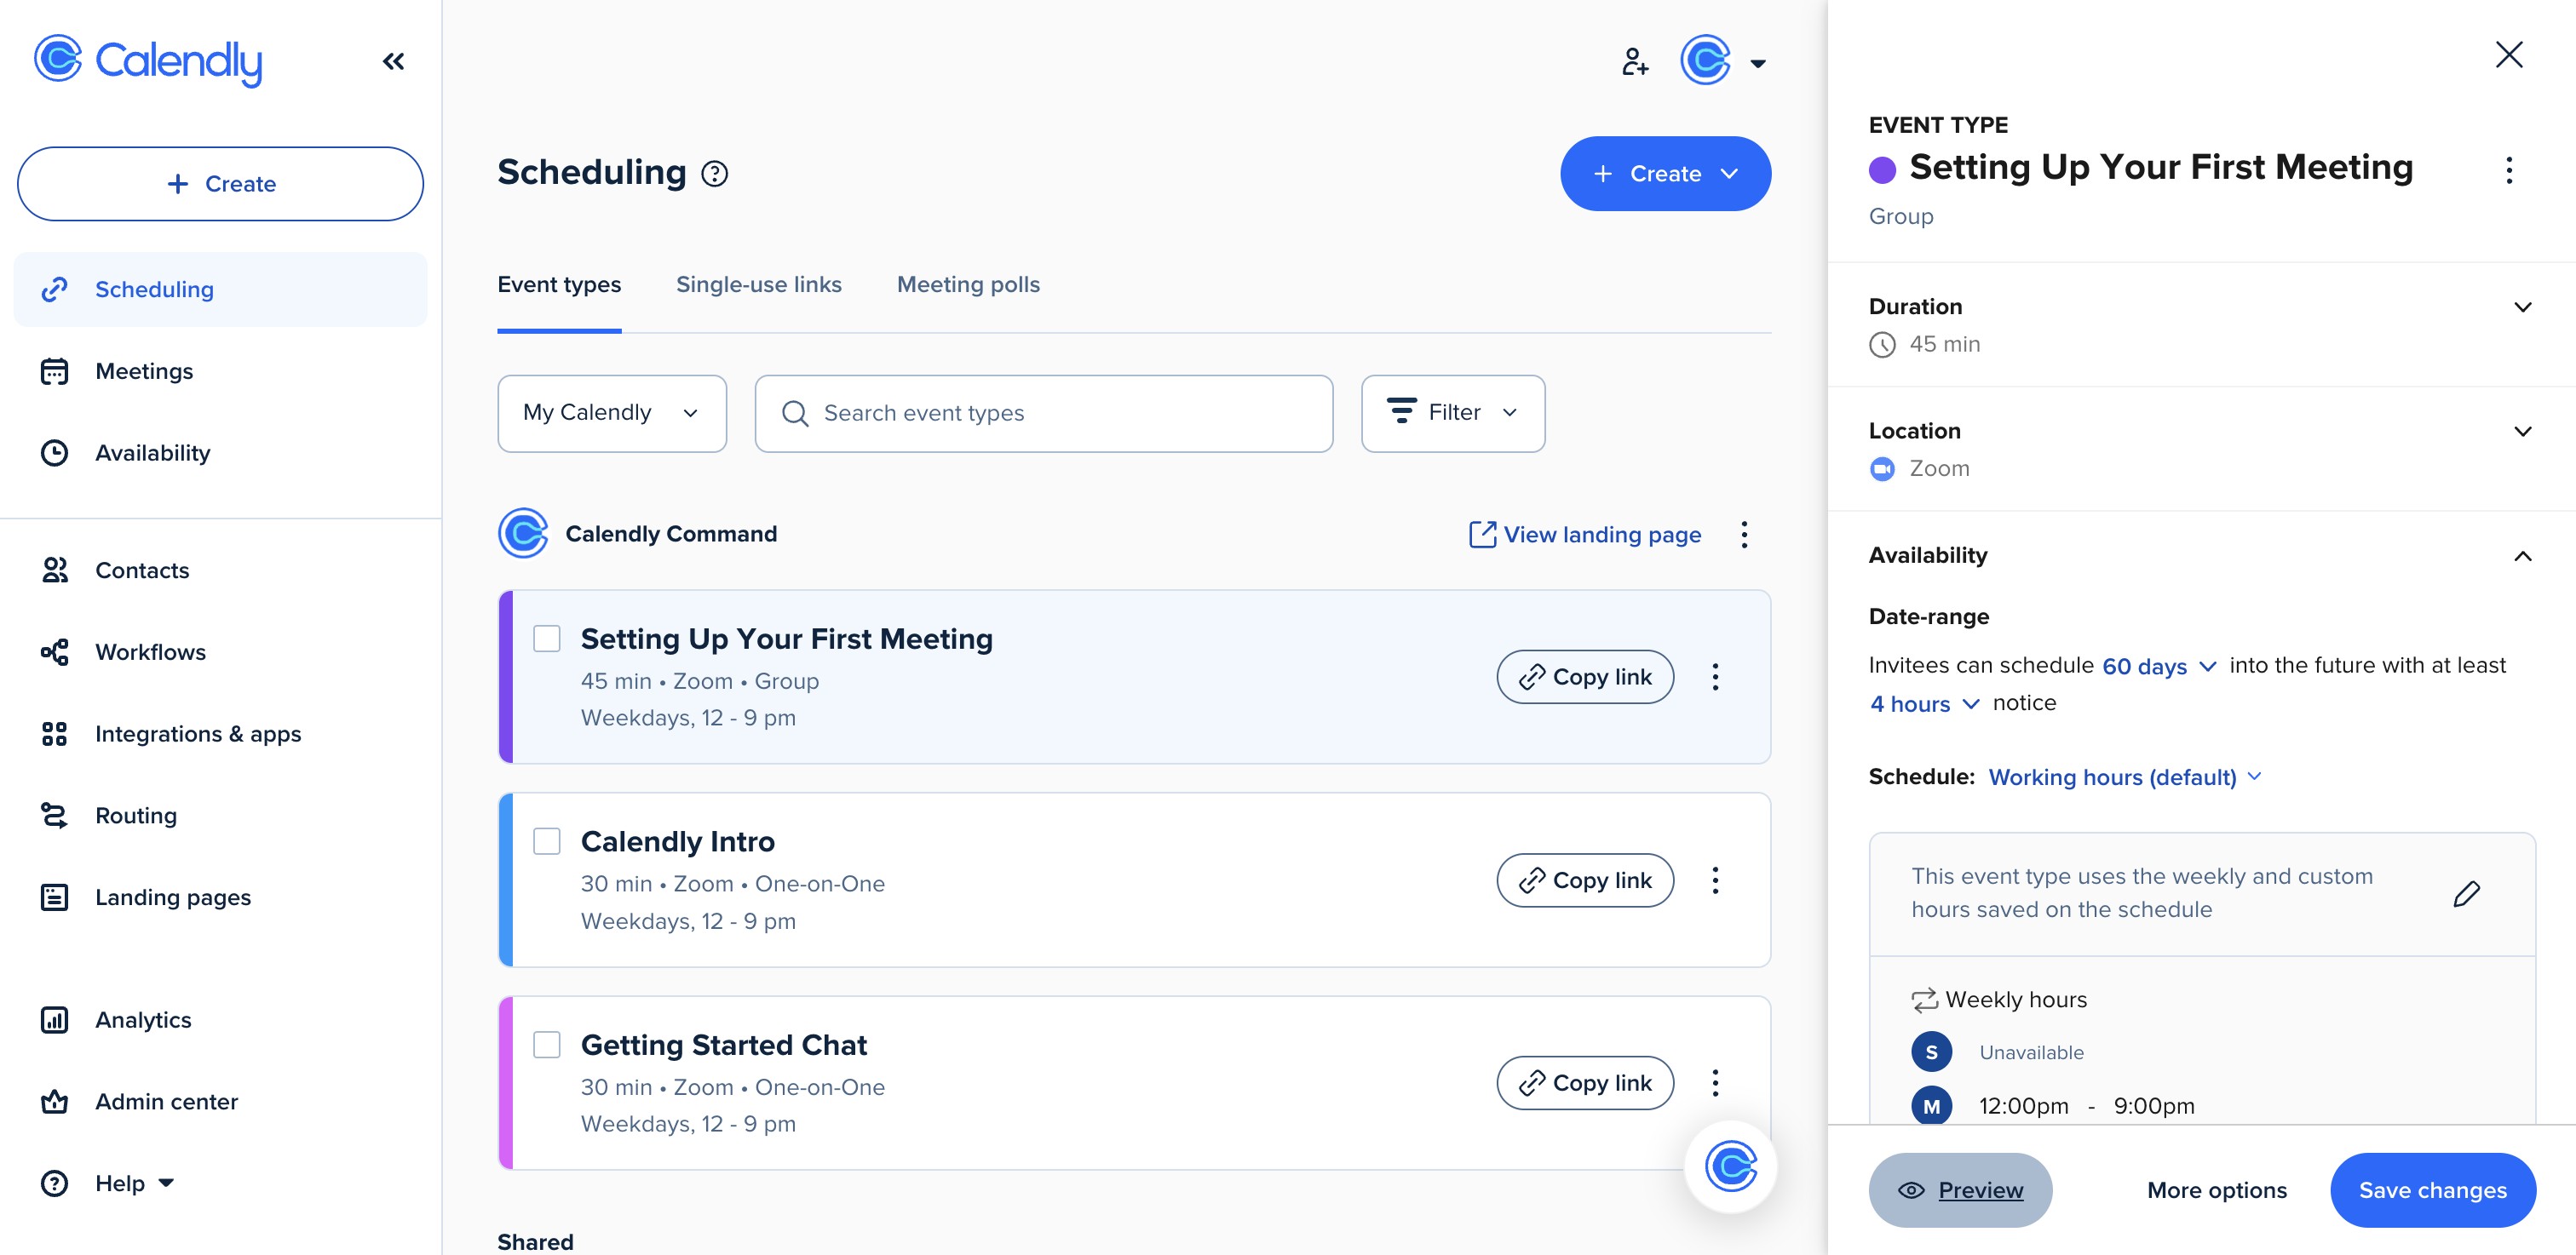
Task: Click the Search event types field
Action: (1043, 413)
